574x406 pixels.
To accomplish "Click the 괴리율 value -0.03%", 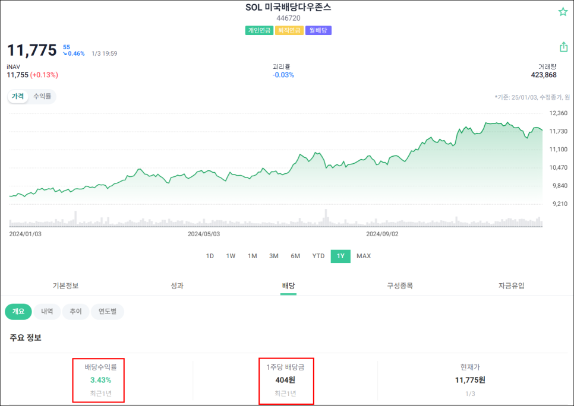I will pyautogui.click(x=283, y=75).
